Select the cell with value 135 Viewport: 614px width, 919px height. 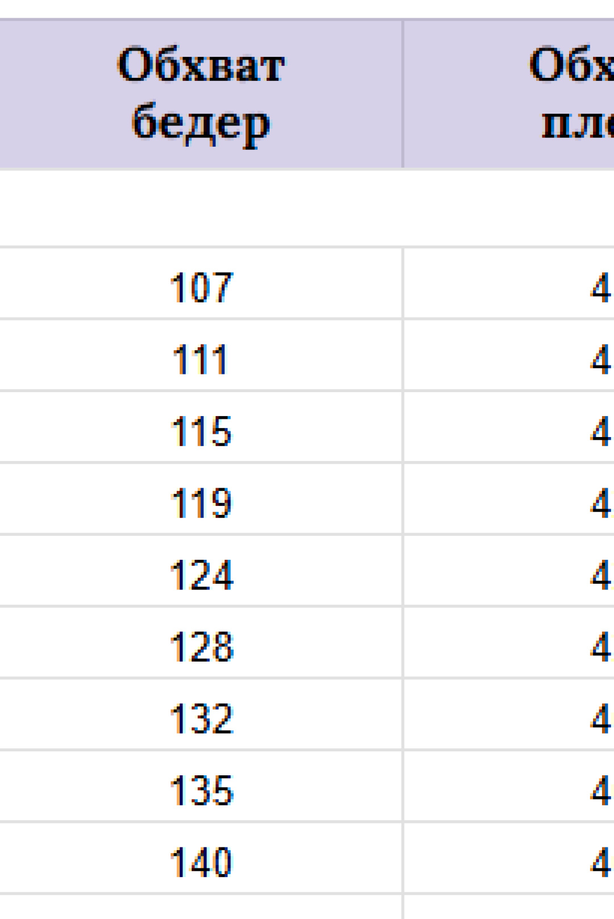[x=201, y=787]
